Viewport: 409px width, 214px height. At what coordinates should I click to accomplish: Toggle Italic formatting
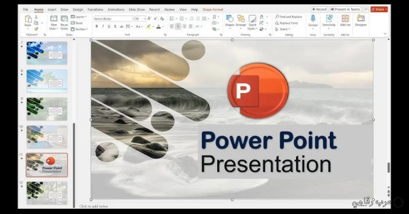pos(103,26)
